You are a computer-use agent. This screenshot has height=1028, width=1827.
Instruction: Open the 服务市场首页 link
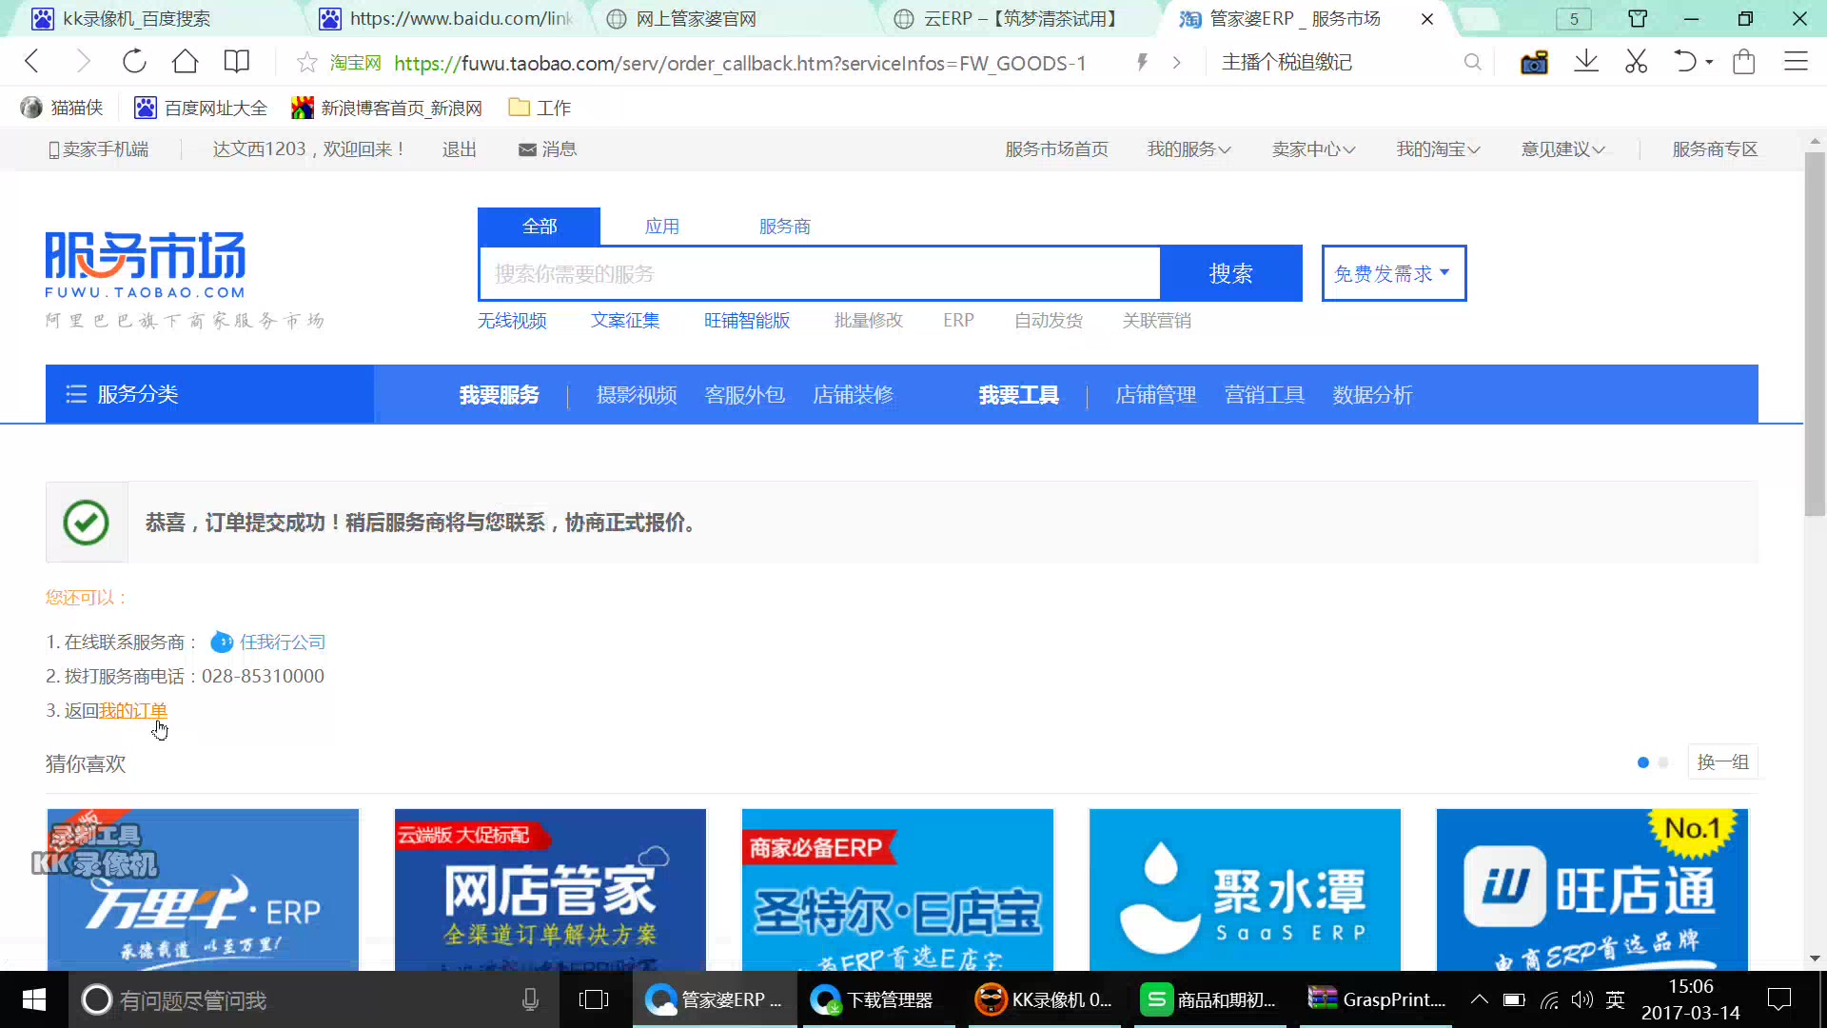[1056, 149]
